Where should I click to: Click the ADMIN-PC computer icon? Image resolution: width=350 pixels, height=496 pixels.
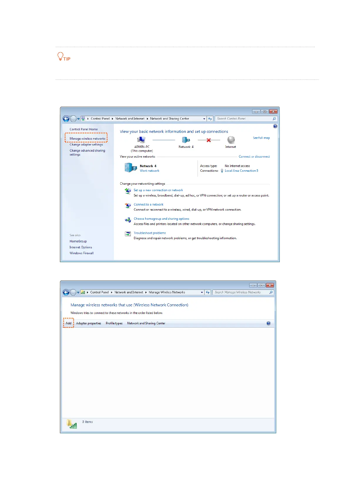[141, 140]
